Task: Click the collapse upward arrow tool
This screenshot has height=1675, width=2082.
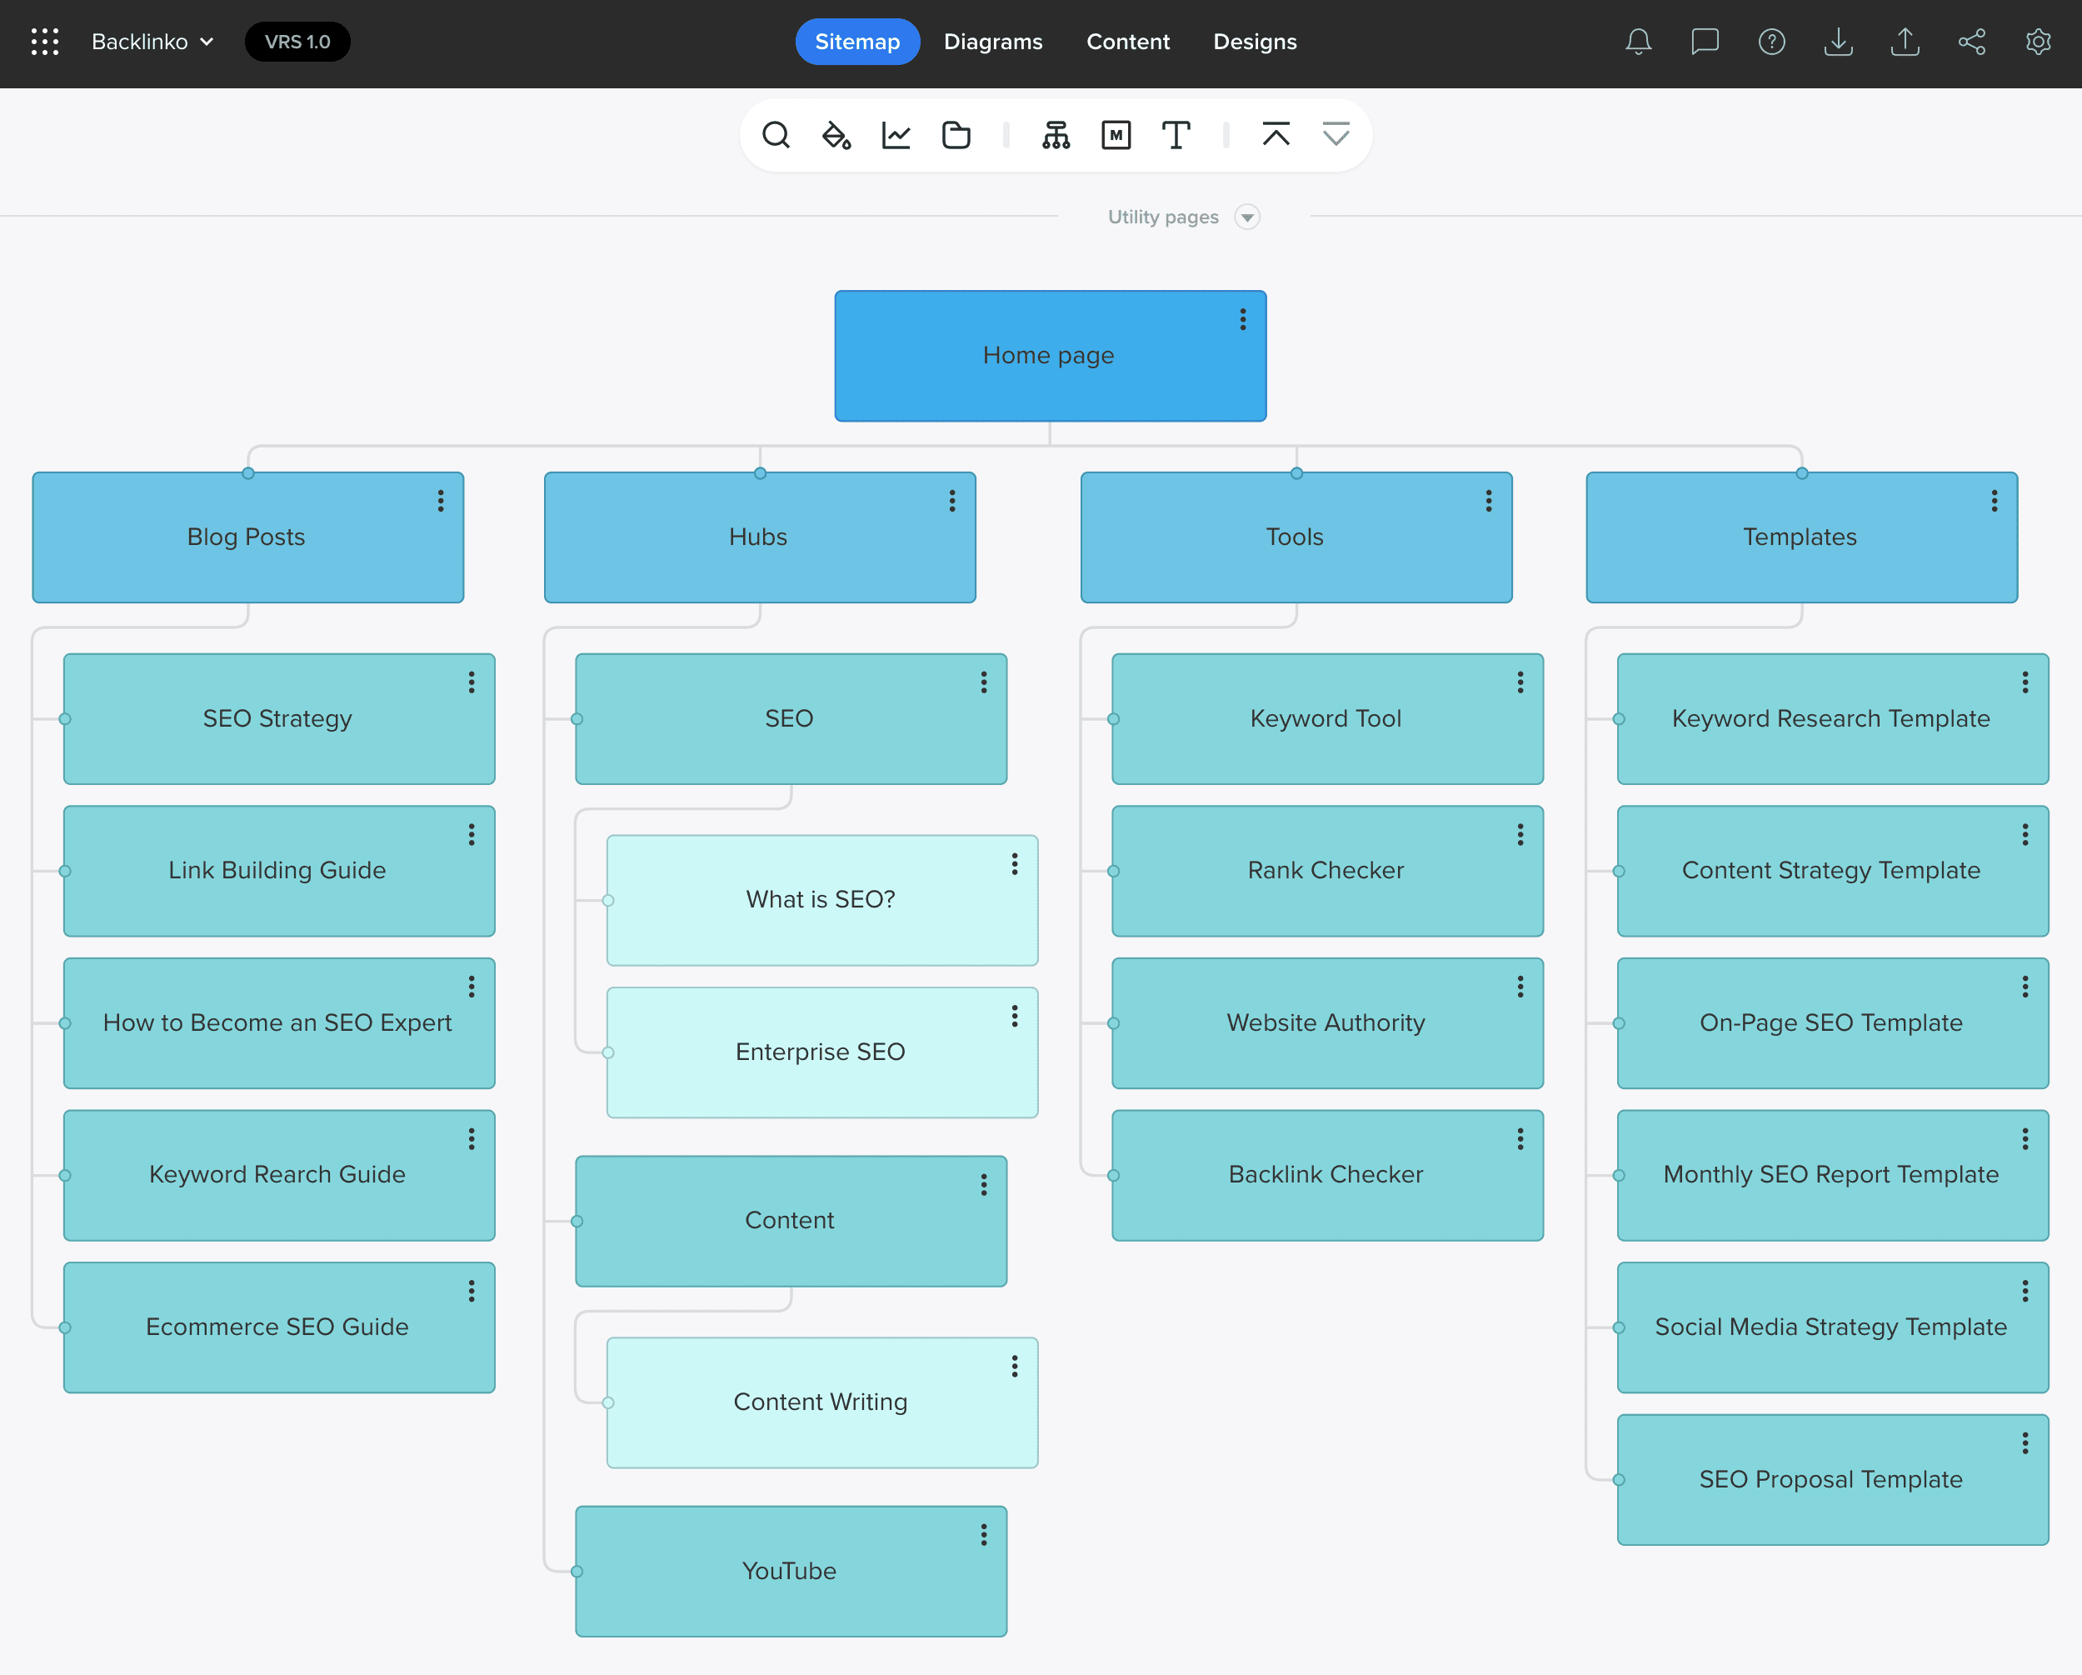Action: click(1276, 134)
